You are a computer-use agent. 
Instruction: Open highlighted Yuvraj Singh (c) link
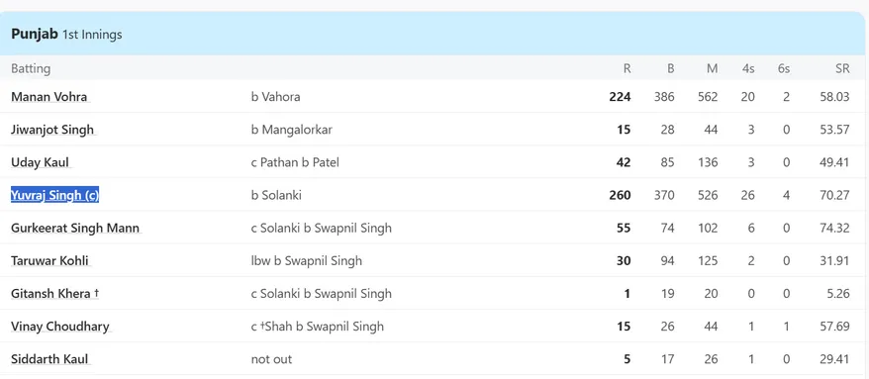[54, 195]
